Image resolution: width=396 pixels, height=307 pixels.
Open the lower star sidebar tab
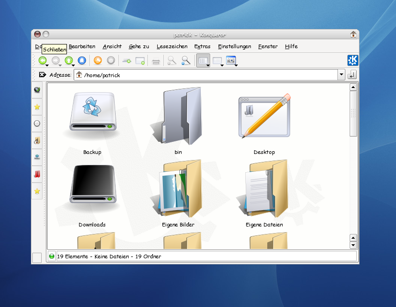(37, 191)
